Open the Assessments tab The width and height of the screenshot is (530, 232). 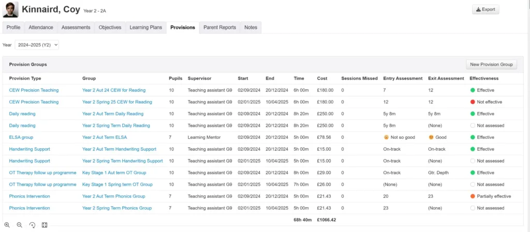[x=76, y=27]
